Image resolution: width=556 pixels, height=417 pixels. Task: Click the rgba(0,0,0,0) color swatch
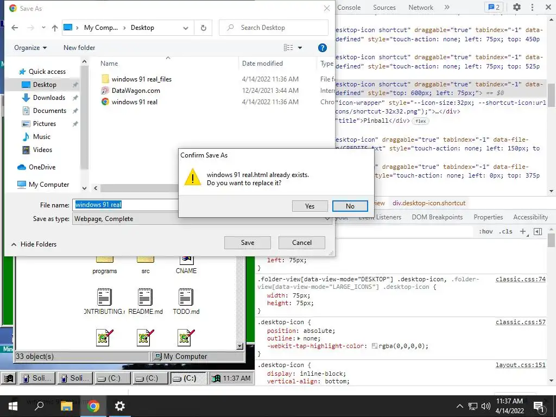374,346
